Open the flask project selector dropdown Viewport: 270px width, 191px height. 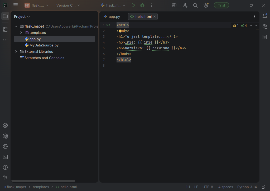tap(36, 5)
